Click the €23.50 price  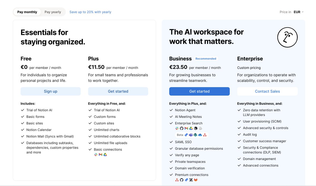pyautogui.click(x=178, y=67)
